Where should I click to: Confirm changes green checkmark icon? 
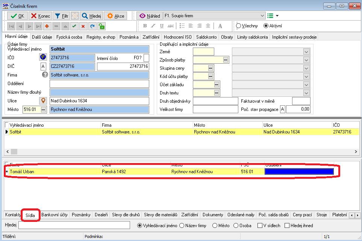(x=74, y=26)
